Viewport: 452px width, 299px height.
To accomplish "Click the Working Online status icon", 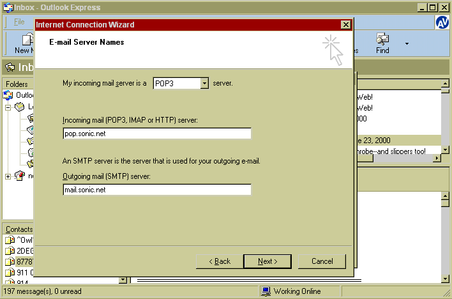I will point(266,291).
